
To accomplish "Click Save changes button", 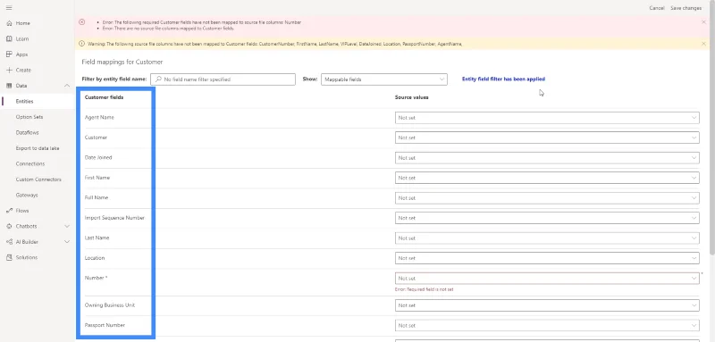I will [686, 8].
